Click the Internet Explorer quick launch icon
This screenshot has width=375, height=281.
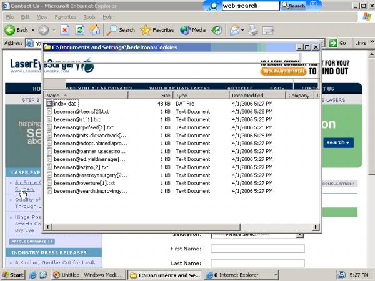(x=32, y=275)
